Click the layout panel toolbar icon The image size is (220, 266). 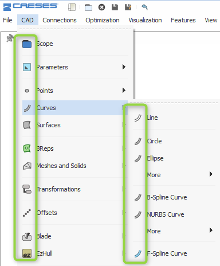point(72,7)
